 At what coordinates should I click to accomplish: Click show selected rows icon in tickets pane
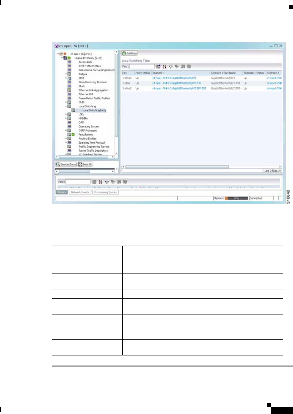125,182
